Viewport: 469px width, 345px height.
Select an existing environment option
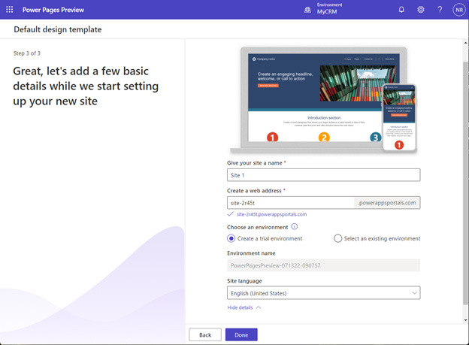tap(377, 238)
